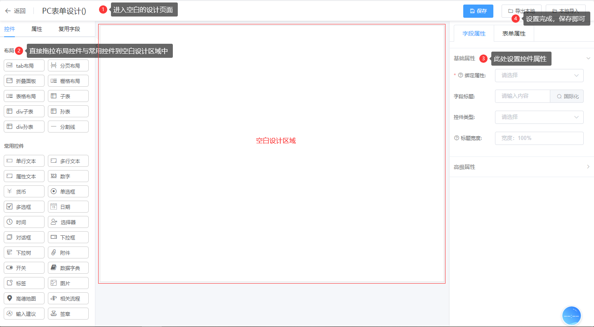Pick the 分页布局 layout widget
Image resolution: width=594 pixels, height=327 pixels.
pos(68,66)
